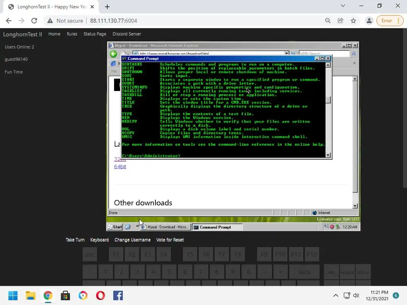The height and width of the screenshot is (305, 407).
Task: Open the Status Page nav link
Action: click(x=95, y=34)
